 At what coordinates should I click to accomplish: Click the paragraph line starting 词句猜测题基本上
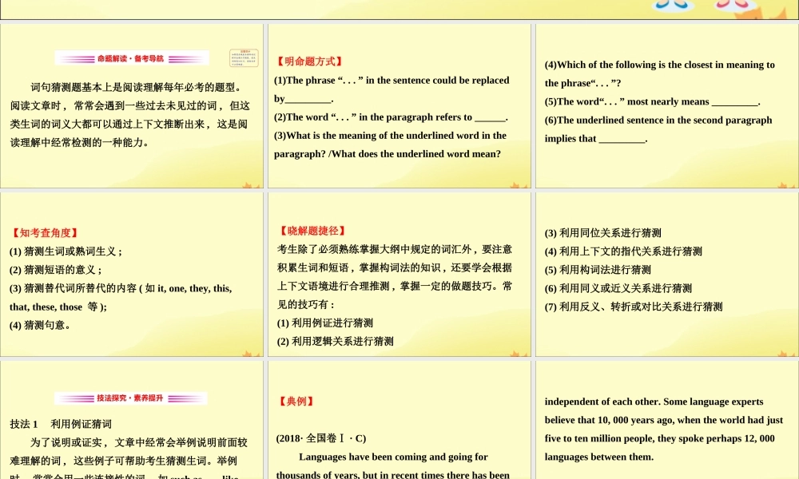[136, 87]
